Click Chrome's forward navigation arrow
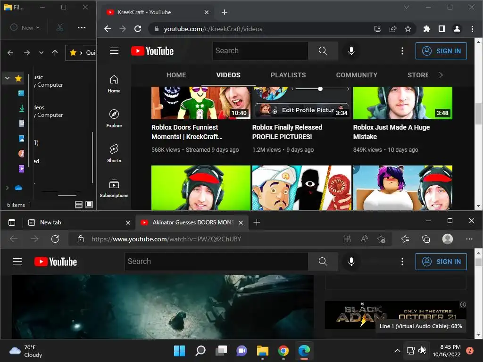Viewport: 483px width, 362px height. point(123,29)
